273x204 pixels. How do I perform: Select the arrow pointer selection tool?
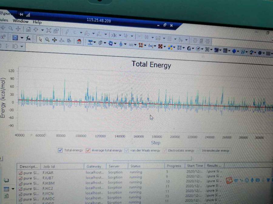(x=40, y=39)
